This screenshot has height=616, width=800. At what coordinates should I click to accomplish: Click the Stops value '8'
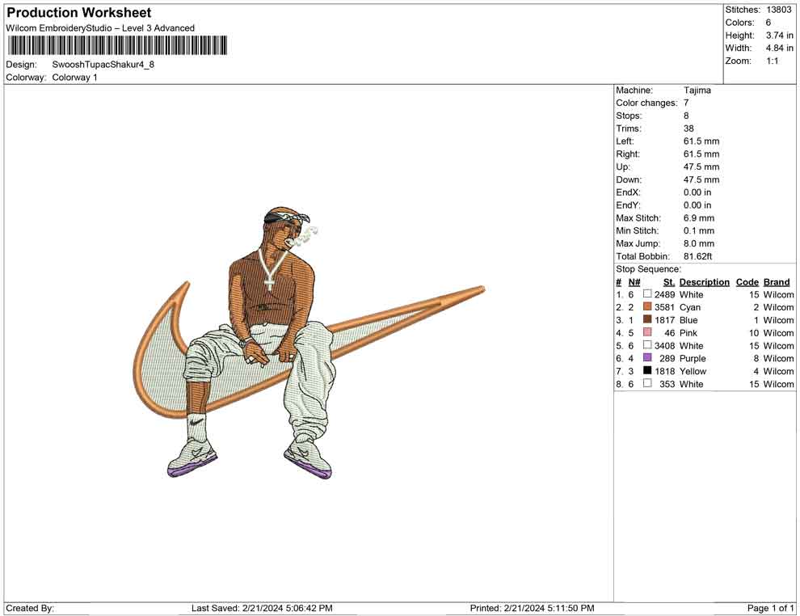[x=686, y=116]
